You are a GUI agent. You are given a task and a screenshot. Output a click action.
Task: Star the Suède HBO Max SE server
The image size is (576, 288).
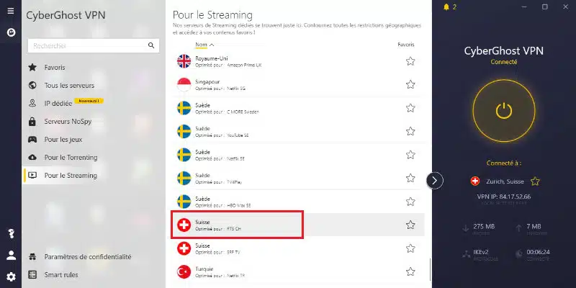[410, 202]
